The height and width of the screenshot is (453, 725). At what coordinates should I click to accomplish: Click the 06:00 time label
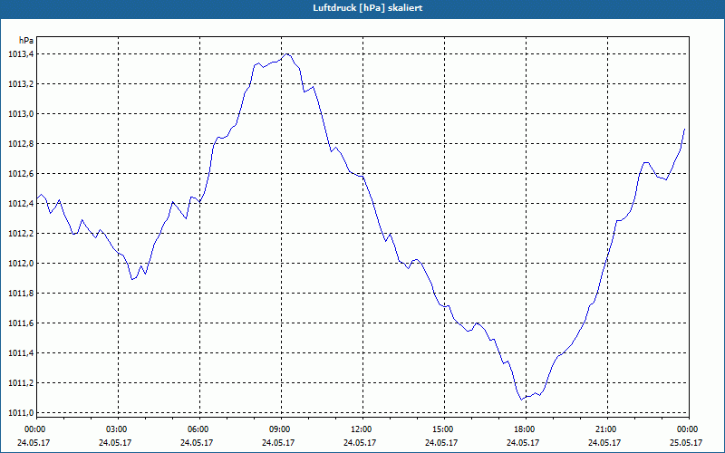coord(199,429)
